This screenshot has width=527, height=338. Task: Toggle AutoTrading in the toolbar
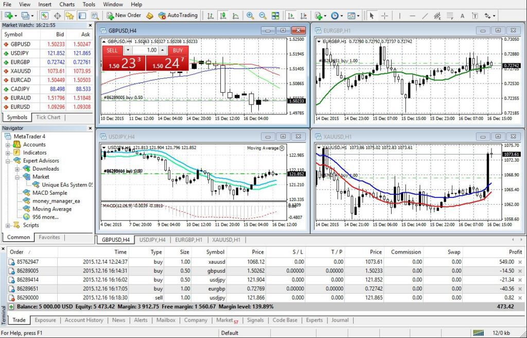[178, 15]
